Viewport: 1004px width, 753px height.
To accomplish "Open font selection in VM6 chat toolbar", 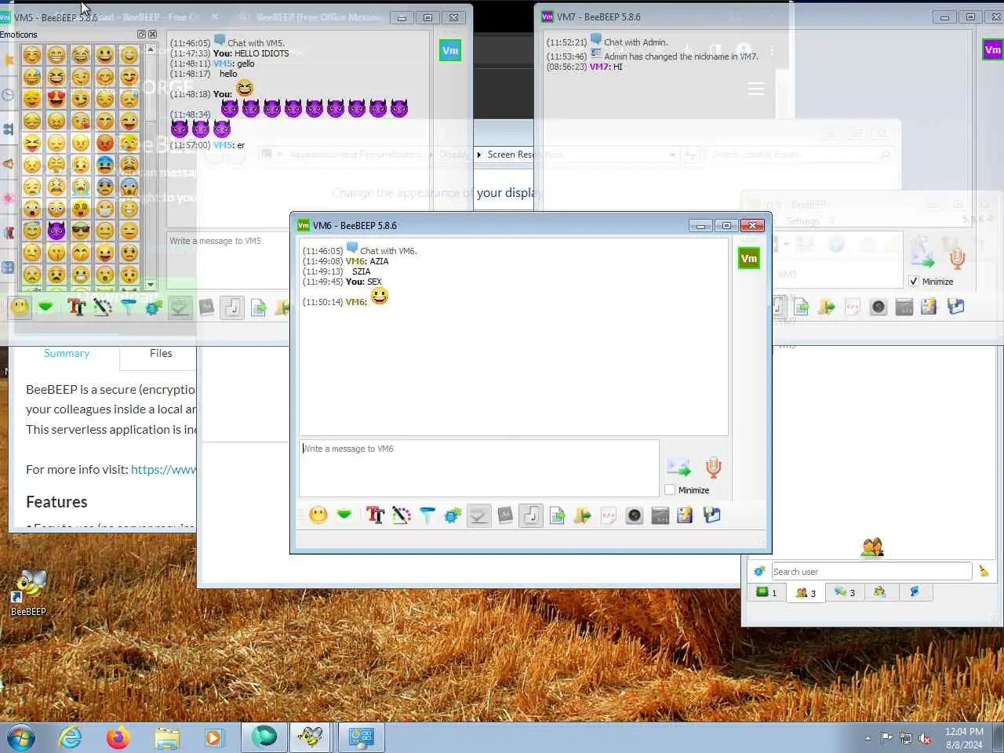I will click(375, 515).
